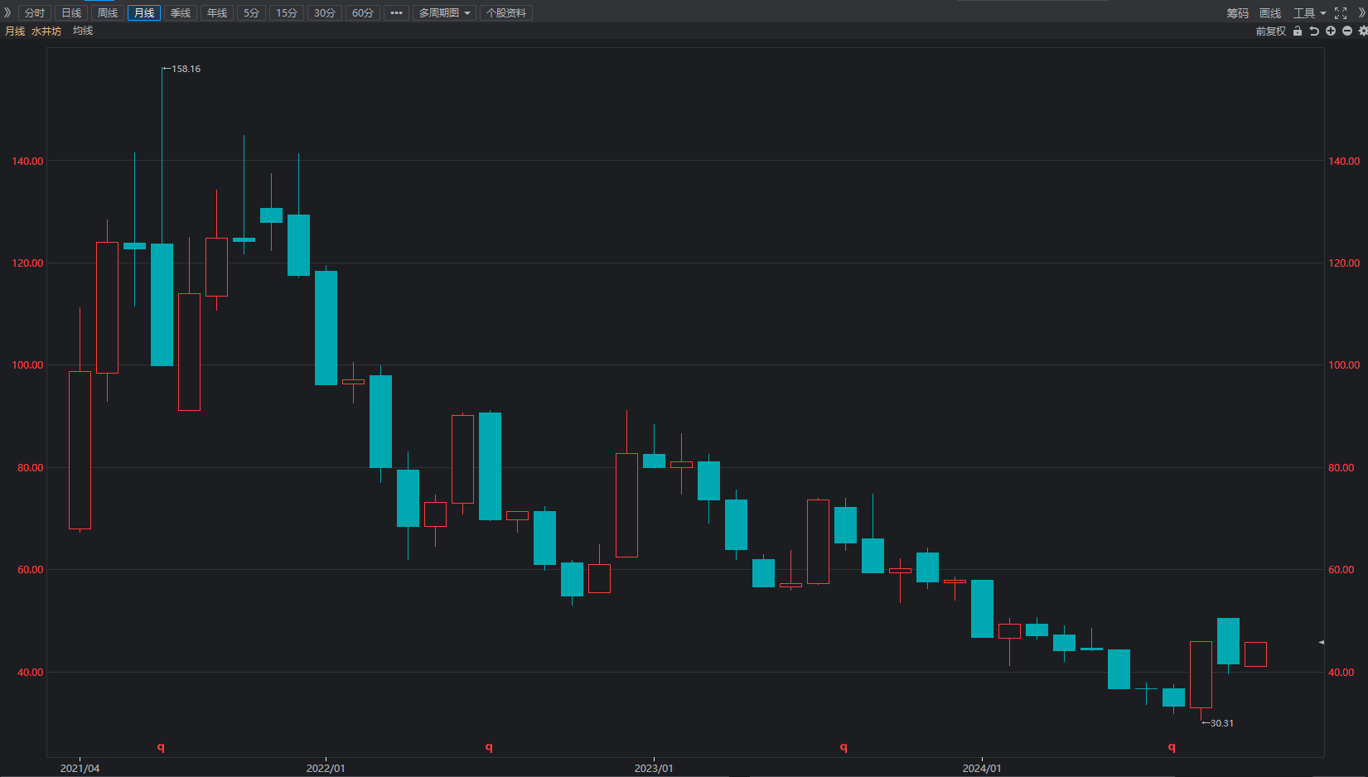This screenshot has width=1368, height=777.
Task: Expand the 多周期图 dropdown
Action: (x=444, y=13)
